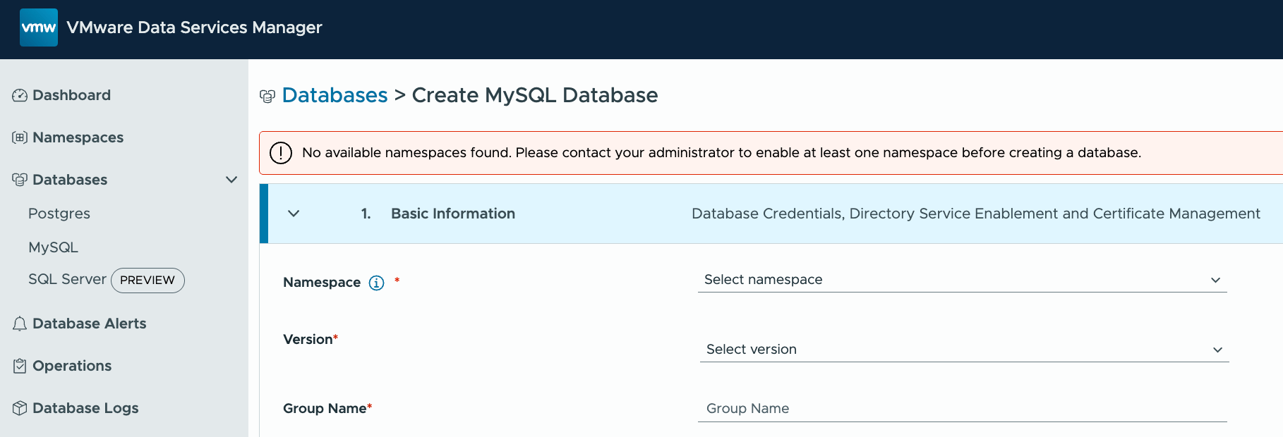Screen dimensions: 1283x437
Task: Click the Group Name field label
Action: click(325, 409)
